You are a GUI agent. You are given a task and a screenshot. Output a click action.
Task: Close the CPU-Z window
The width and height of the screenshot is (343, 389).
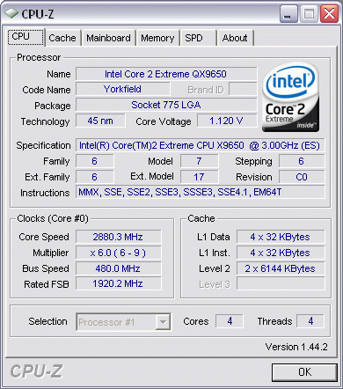(329, 14)
